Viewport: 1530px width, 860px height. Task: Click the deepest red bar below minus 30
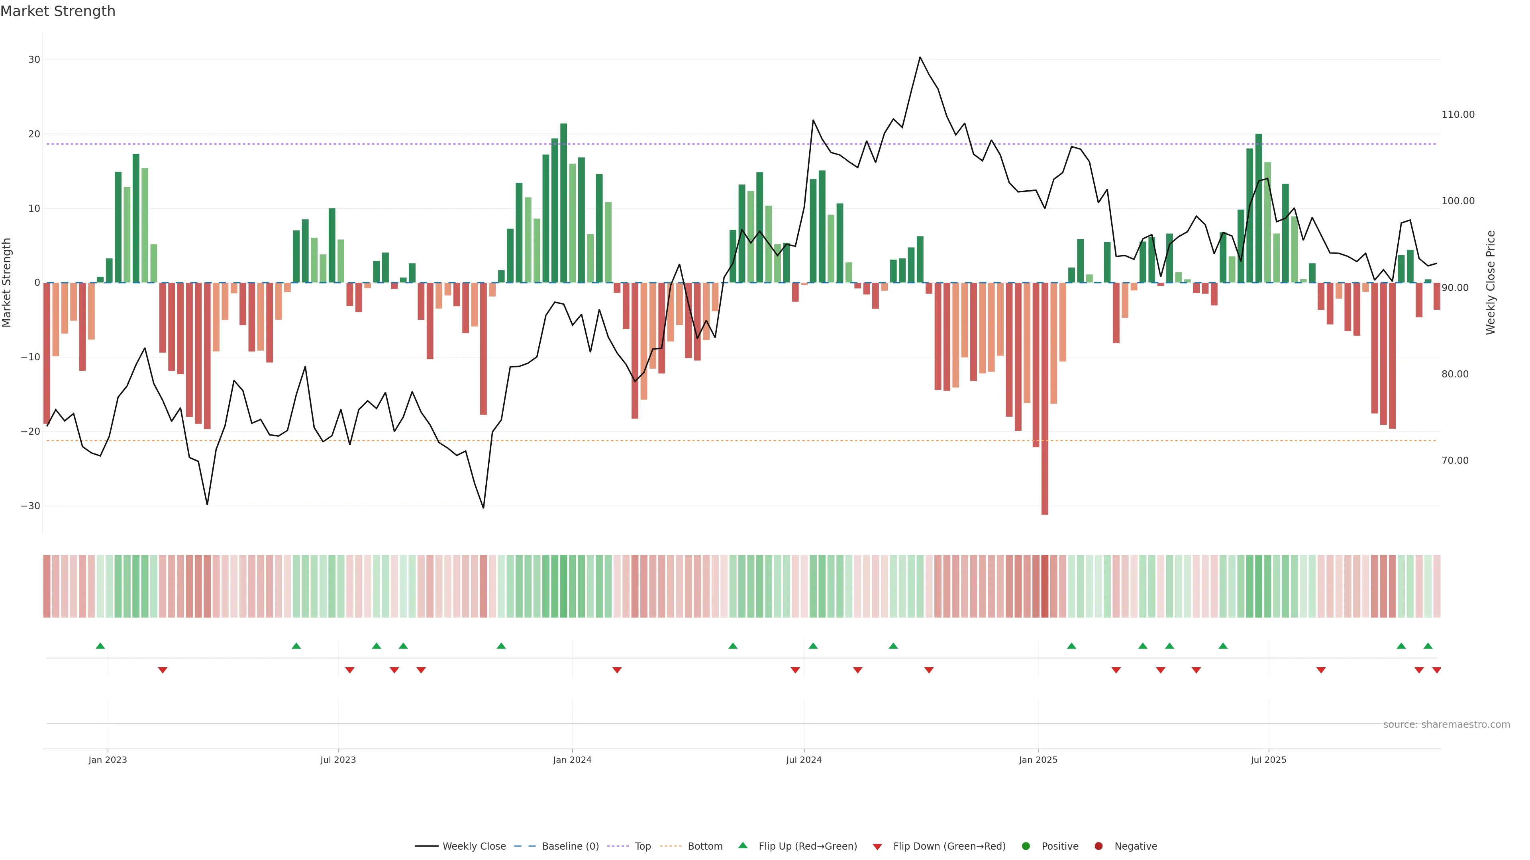point(1045,415)
